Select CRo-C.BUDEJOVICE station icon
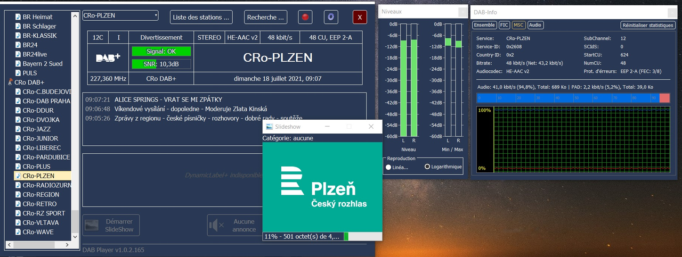The width and height of the screenshot is (682, 257). pos(18,92)
